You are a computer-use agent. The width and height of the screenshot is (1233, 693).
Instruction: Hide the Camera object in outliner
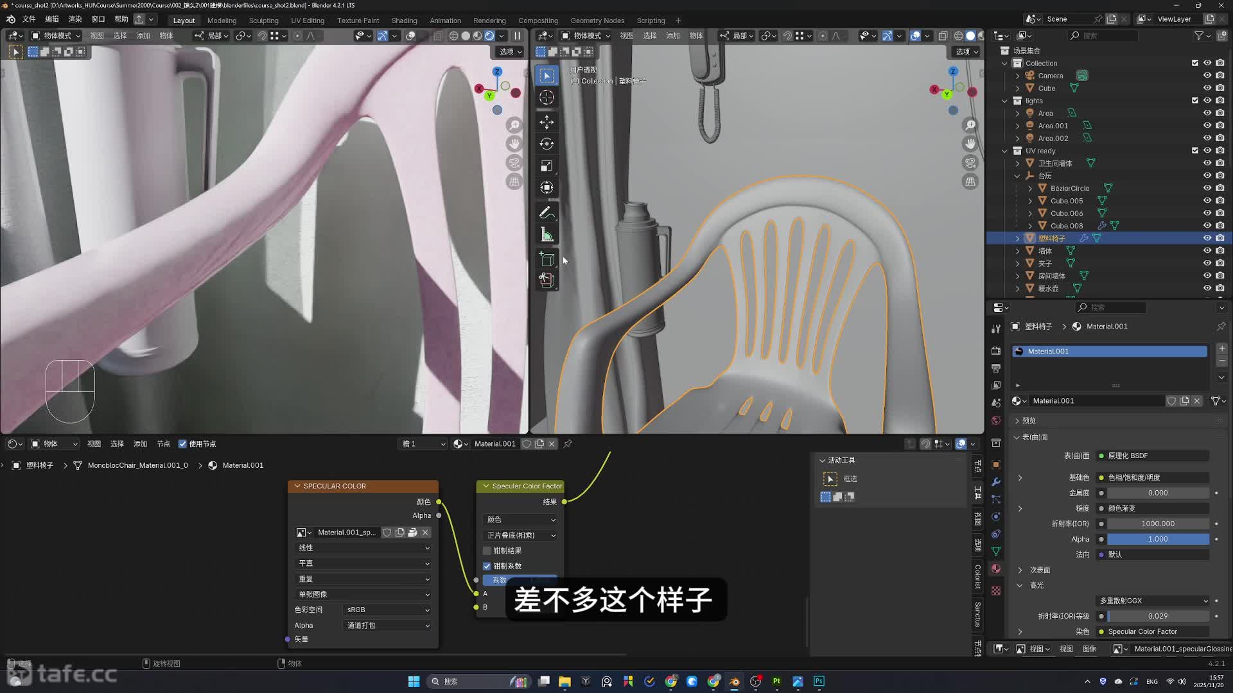1207,76
